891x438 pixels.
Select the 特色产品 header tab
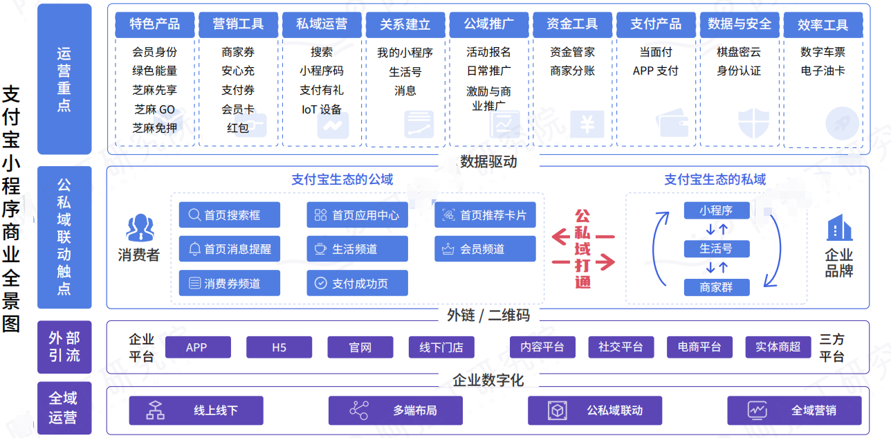(x=155, y=24)
